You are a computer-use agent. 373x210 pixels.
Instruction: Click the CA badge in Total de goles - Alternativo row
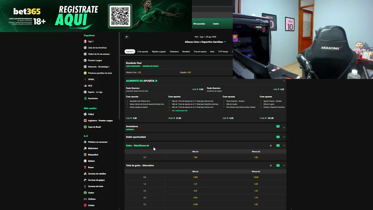coord(278,165)
